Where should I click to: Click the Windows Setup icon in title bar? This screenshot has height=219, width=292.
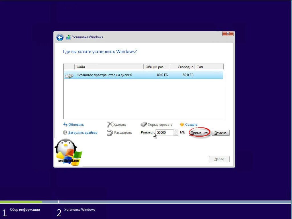tap(69, 37)
